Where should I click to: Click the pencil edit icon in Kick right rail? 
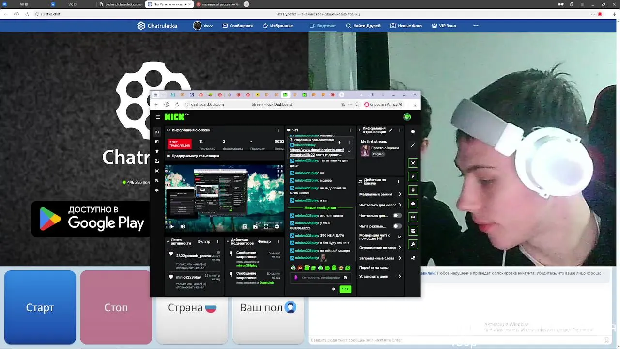(413, 145)
